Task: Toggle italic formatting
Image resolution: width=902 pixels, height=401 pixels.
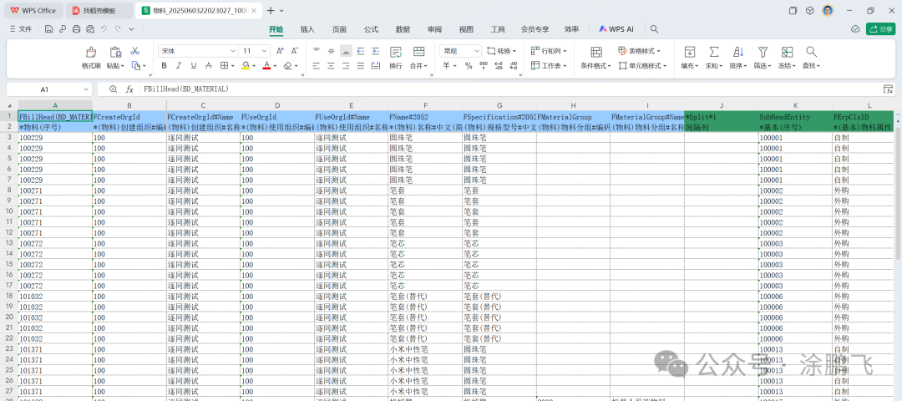Action: tap(179, 65)
